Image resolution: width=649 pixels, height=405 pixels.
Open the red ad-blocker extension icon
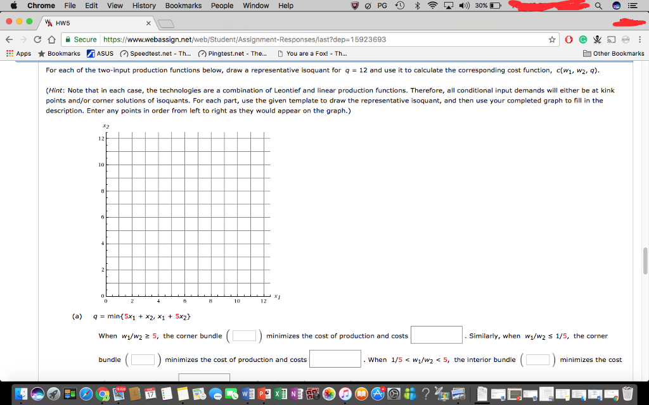click(x=569, y=40)
